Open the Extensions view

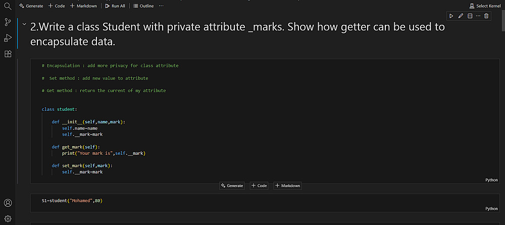pos(8,54)
